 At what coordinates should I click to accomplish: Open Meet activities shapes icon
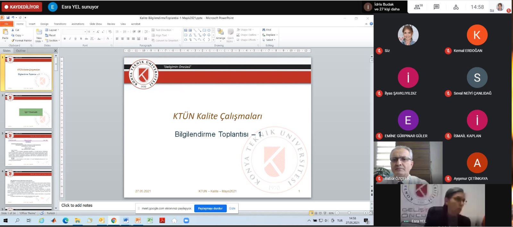point(456,7)
